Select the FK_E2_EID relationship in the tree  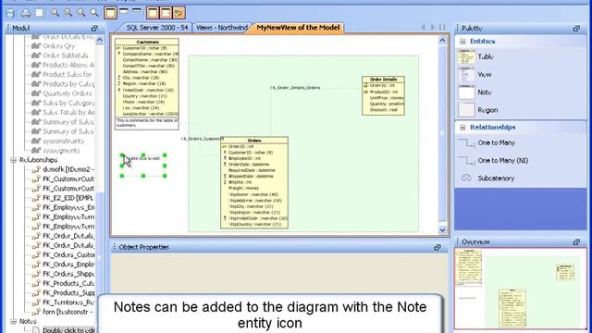[68, 198]
